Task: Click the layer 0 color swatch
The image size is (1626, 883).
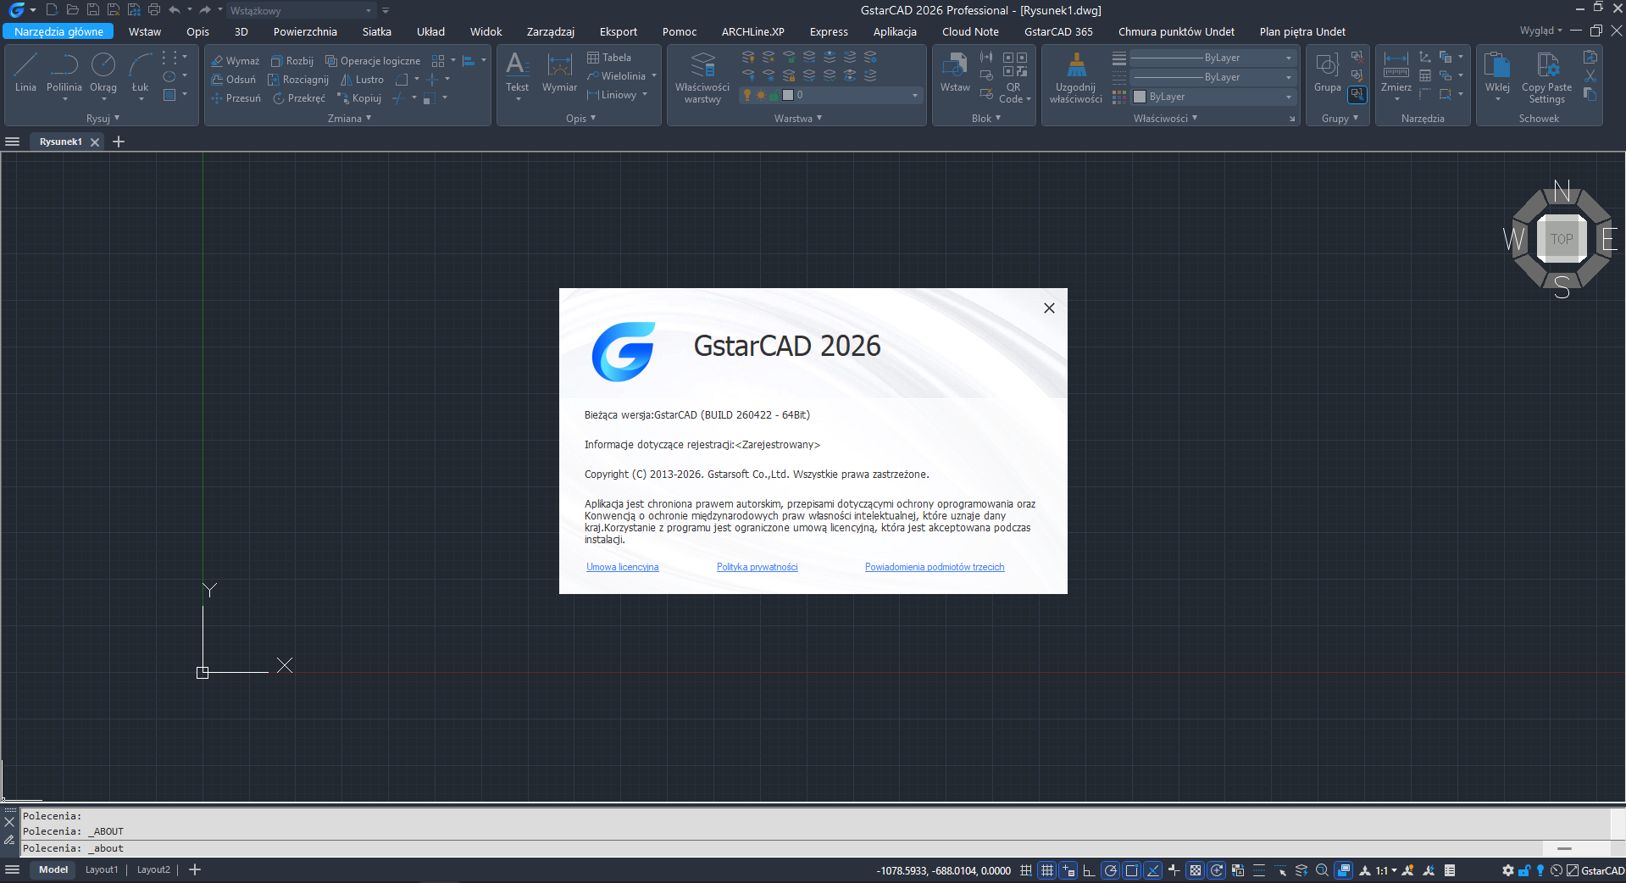Action: click(x=787, y=95)
